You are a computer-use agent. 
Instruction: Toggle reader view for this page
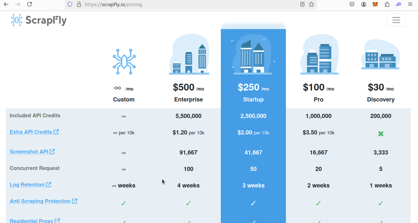pyautogui.click(x=302, y=5)
